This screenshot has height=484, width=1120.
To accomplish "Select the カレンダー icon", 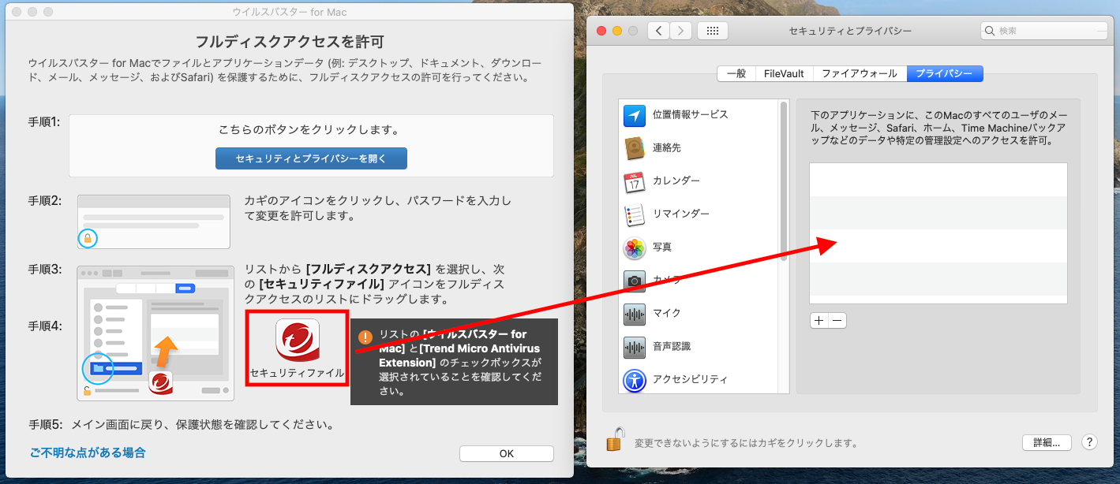I will pos(635,181).
